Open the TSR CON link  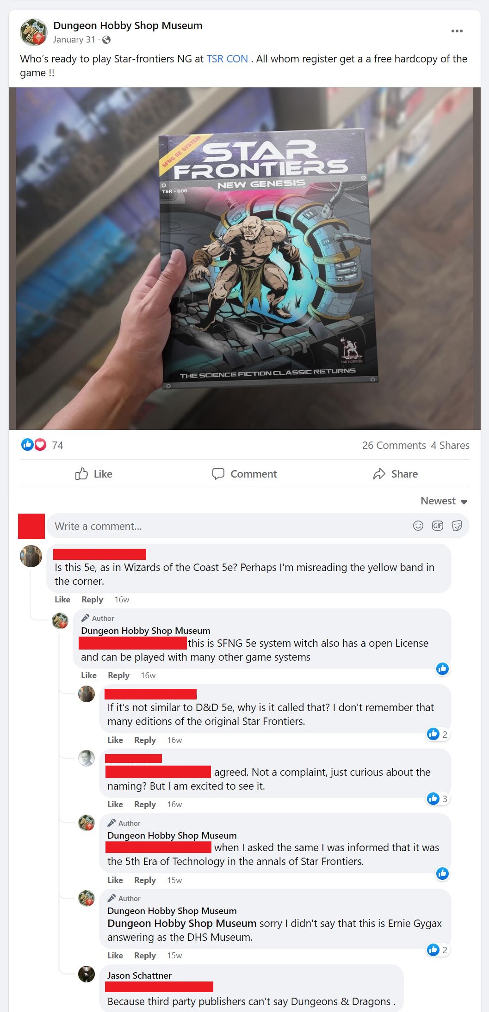click(227, 59)
